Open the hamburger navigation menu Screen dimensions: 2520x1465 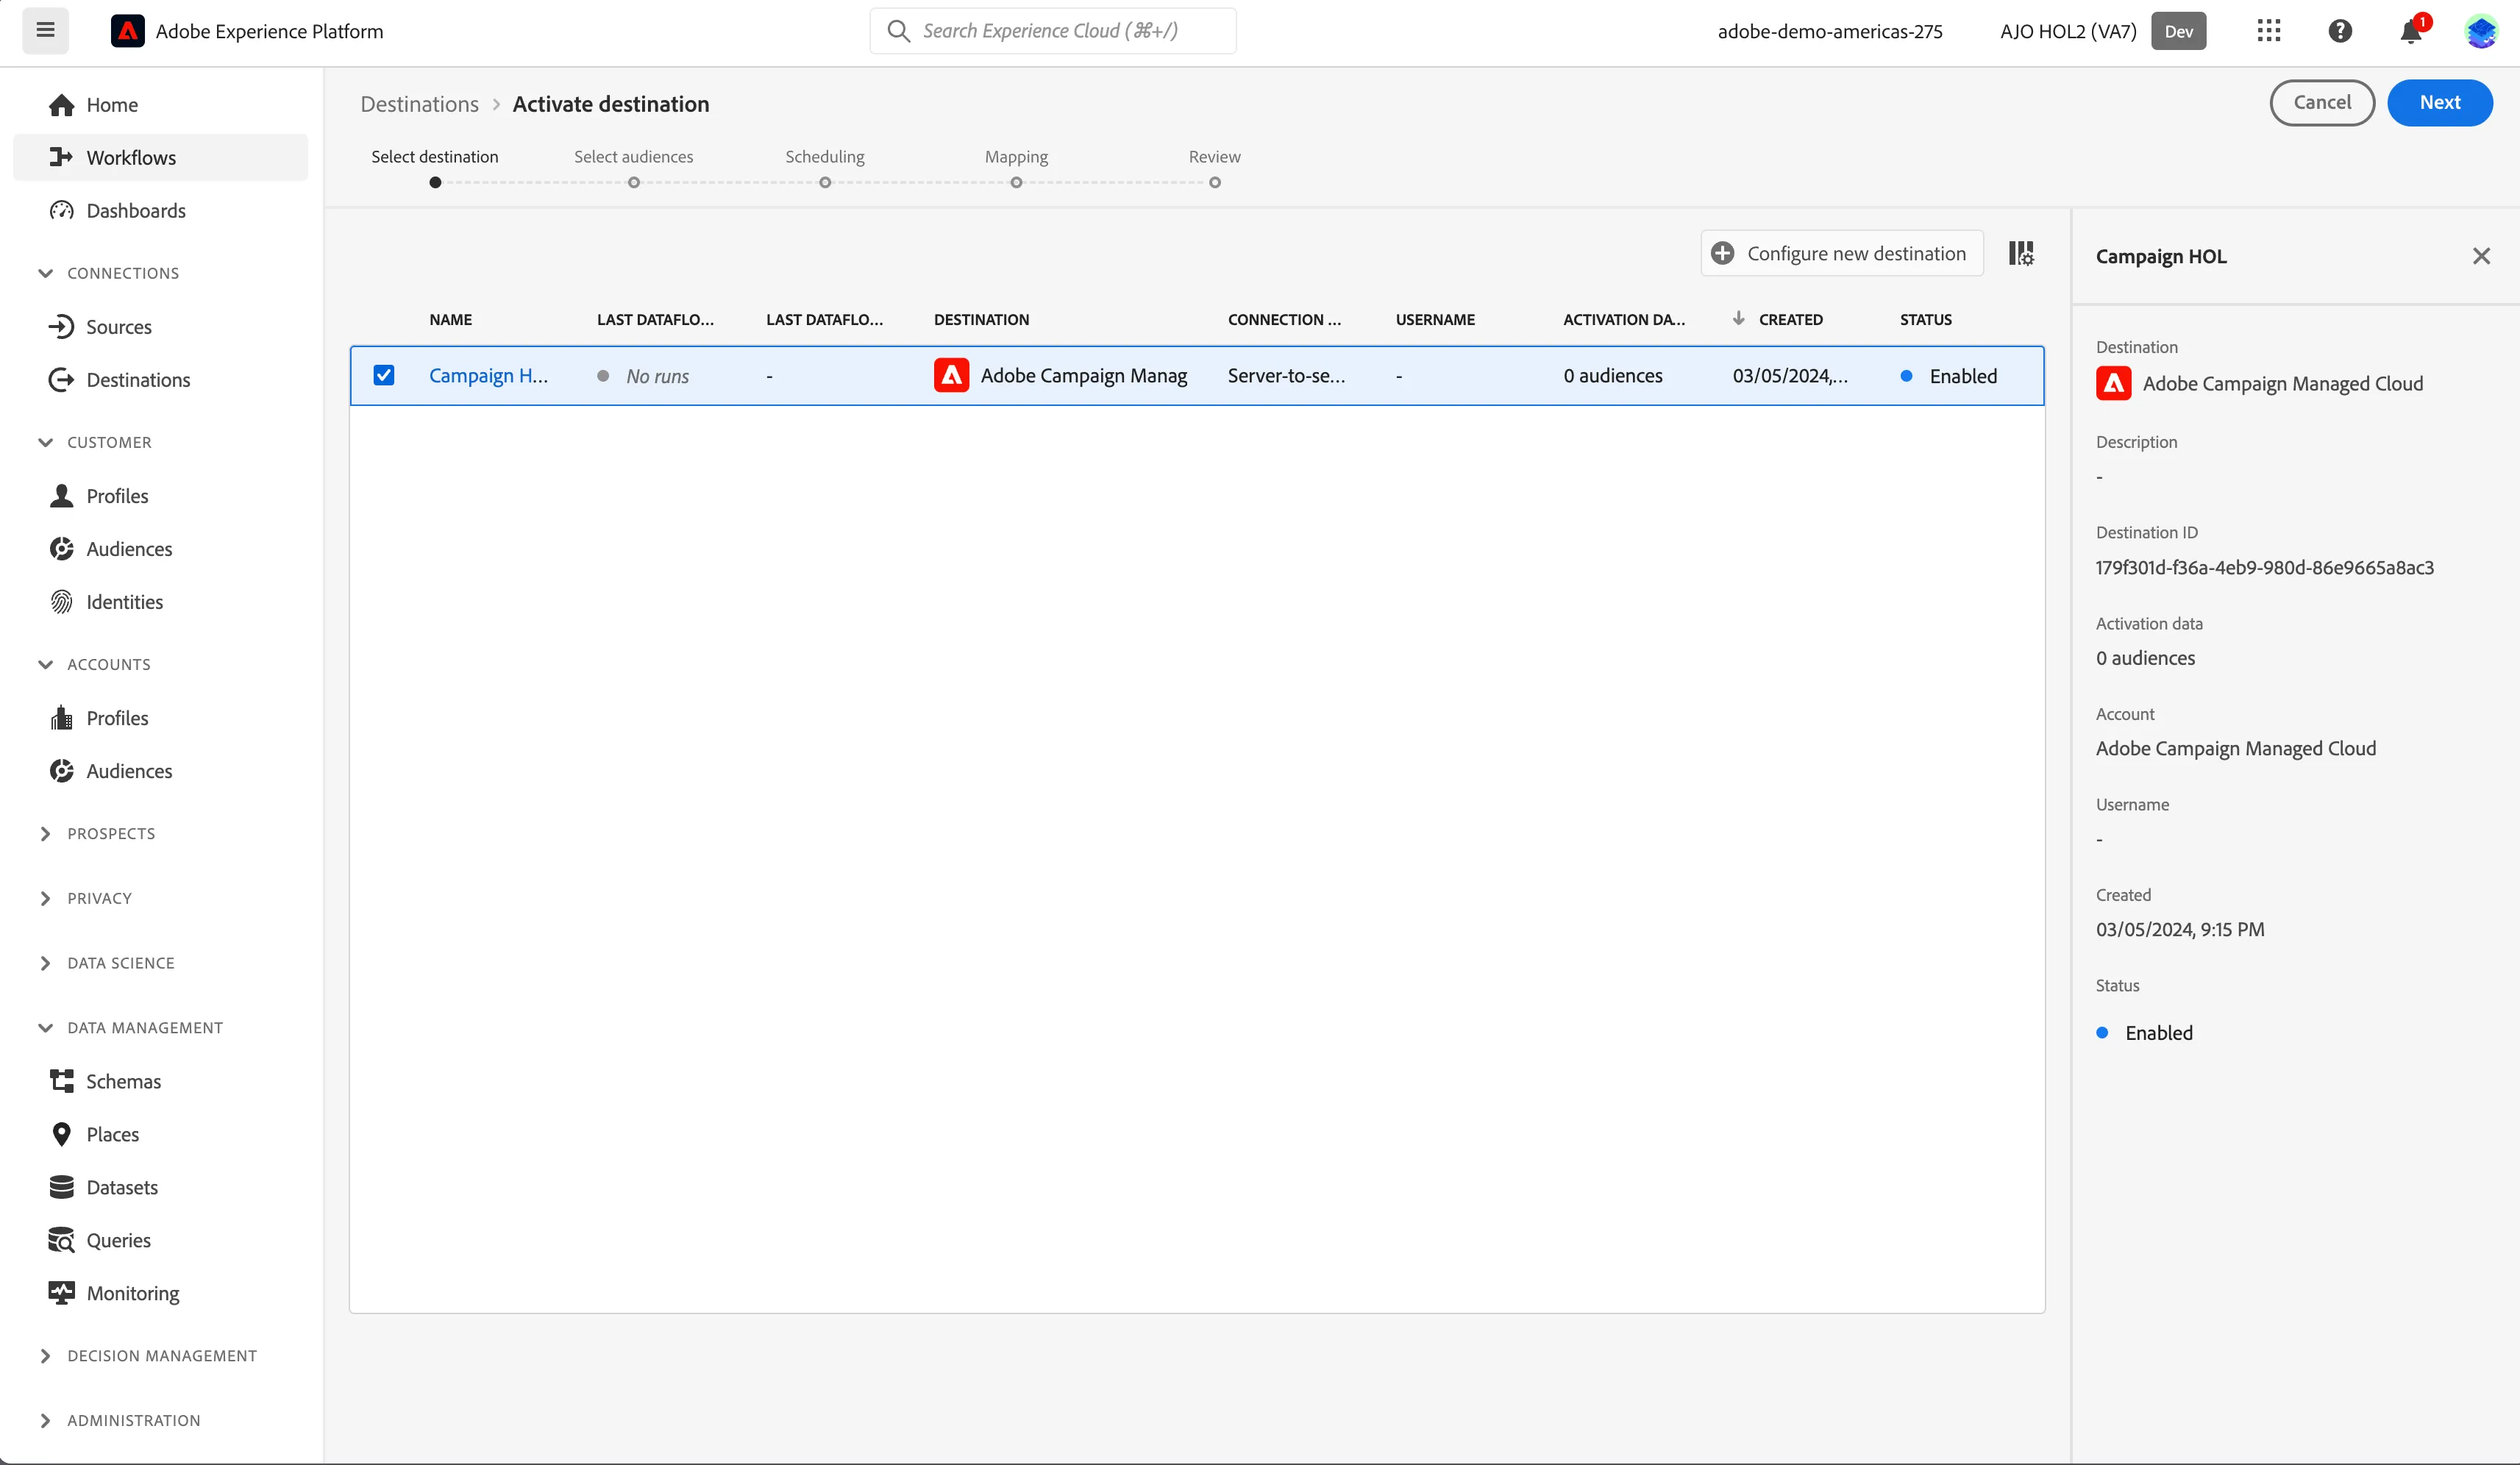click(45, 30)
